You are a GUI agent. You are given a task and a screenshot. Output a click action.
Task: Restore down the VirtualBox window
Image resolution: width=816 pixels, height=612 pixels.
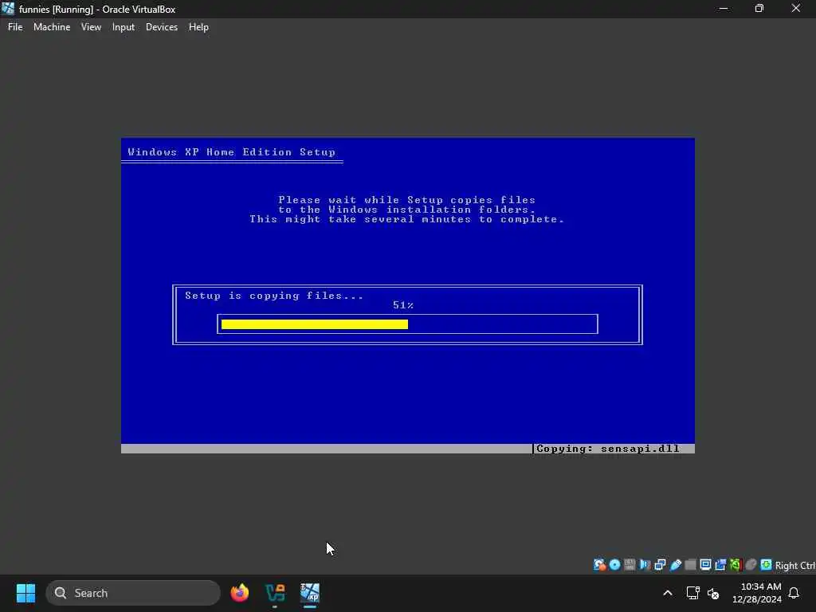pos(759,9)
